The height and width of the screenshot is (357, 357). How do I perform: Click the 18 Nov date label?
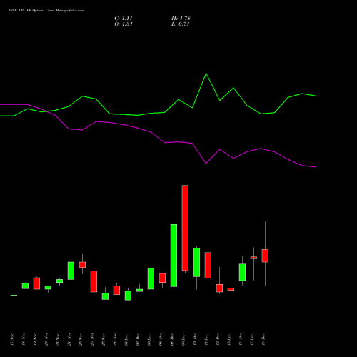[x=24, y=340]
